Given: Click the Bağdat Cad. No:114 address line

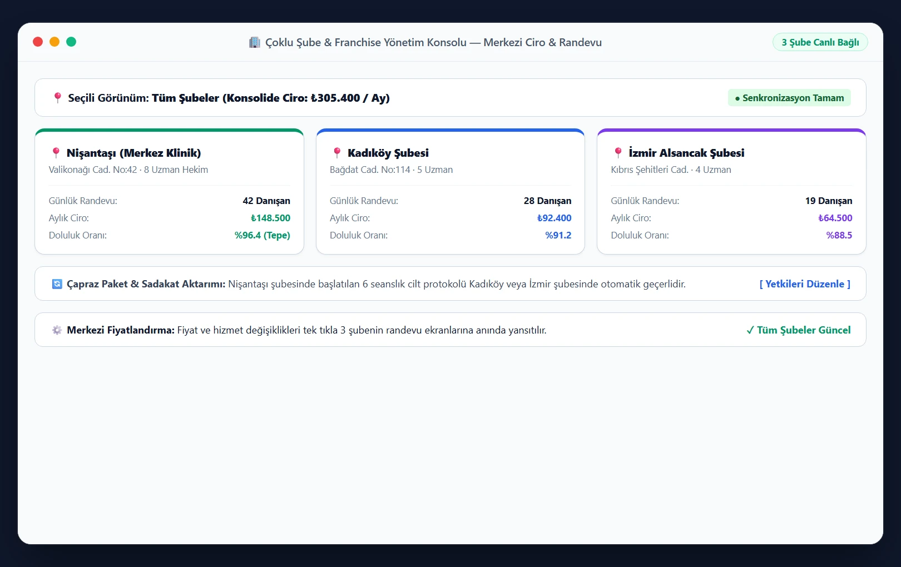Looking at the screenshot, I should point(391,170).
